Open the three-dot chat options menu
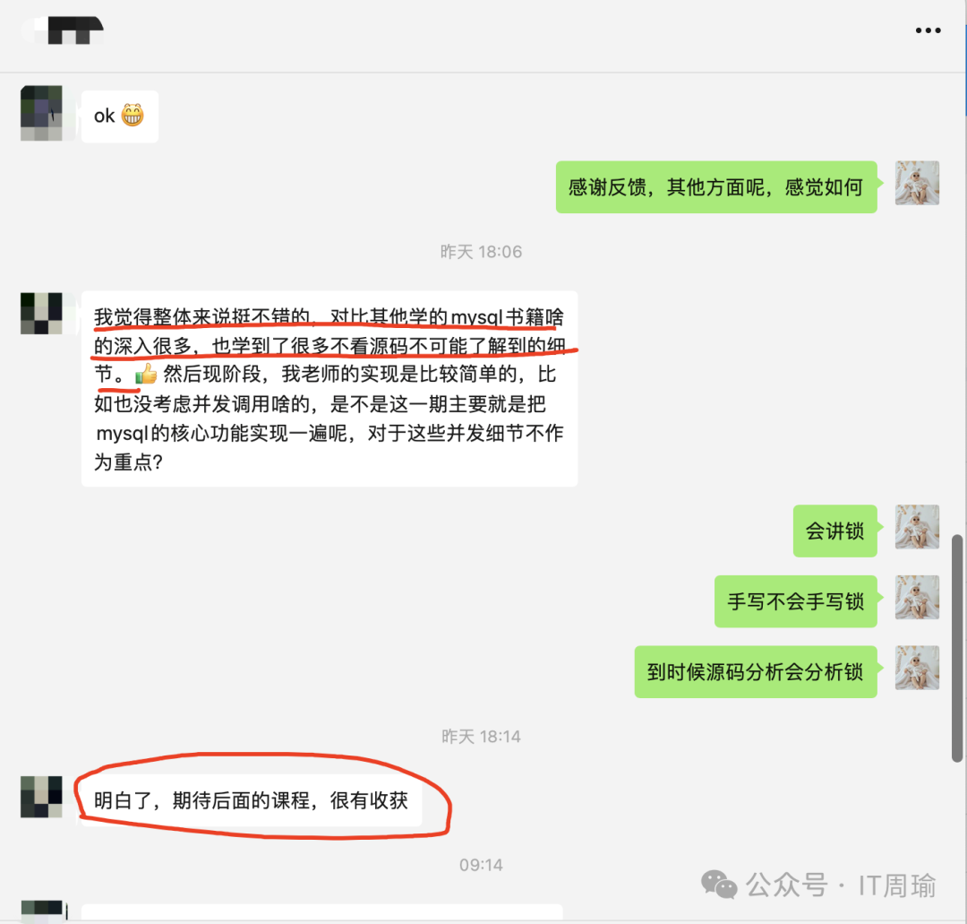 [x=928, y=30]
